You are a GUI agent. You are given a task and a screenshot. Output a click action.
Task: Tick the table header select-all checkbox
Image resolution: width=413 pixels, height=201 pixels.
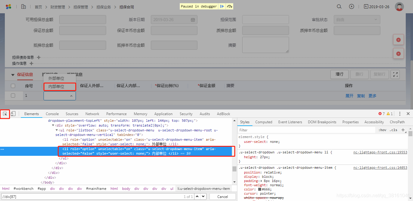(13, 86)
